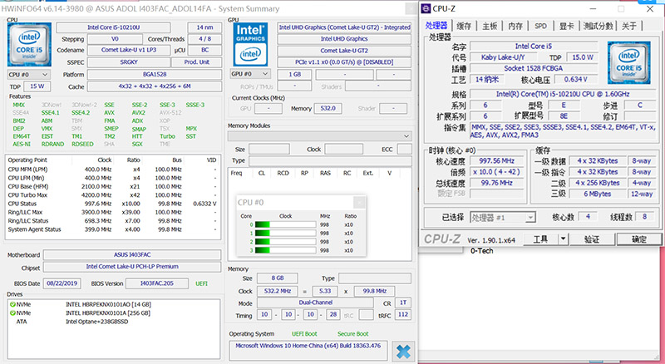Screen dimensions: 665x364
Task: Click the 532.2 MHz memory clock field
Action: [278, 291]
